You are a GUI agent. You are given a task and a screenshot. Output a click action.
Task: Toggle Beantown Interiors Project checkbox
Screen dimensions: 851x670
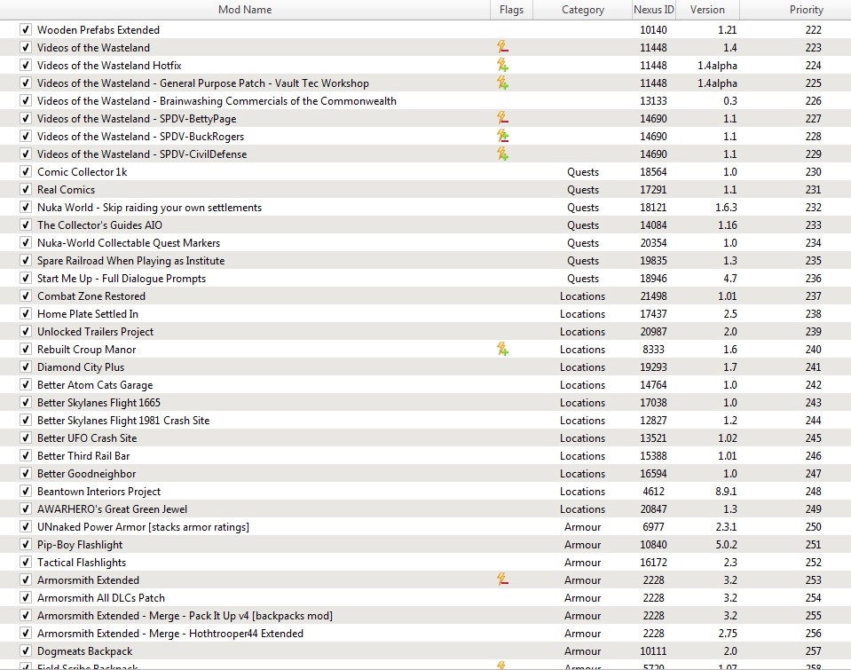[x=26, y=492]
